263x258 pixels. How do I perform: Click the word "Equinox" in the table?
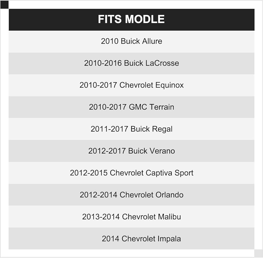click(x=169, y=85)
